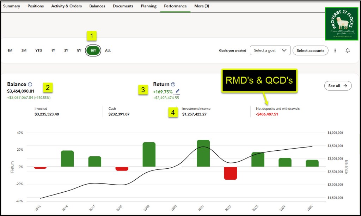The image size is (361, 216).
Task: Click the Balance info icon
Action: click(30, 84)
